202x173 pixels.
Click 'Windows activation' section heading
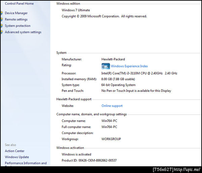click(70, 148)
